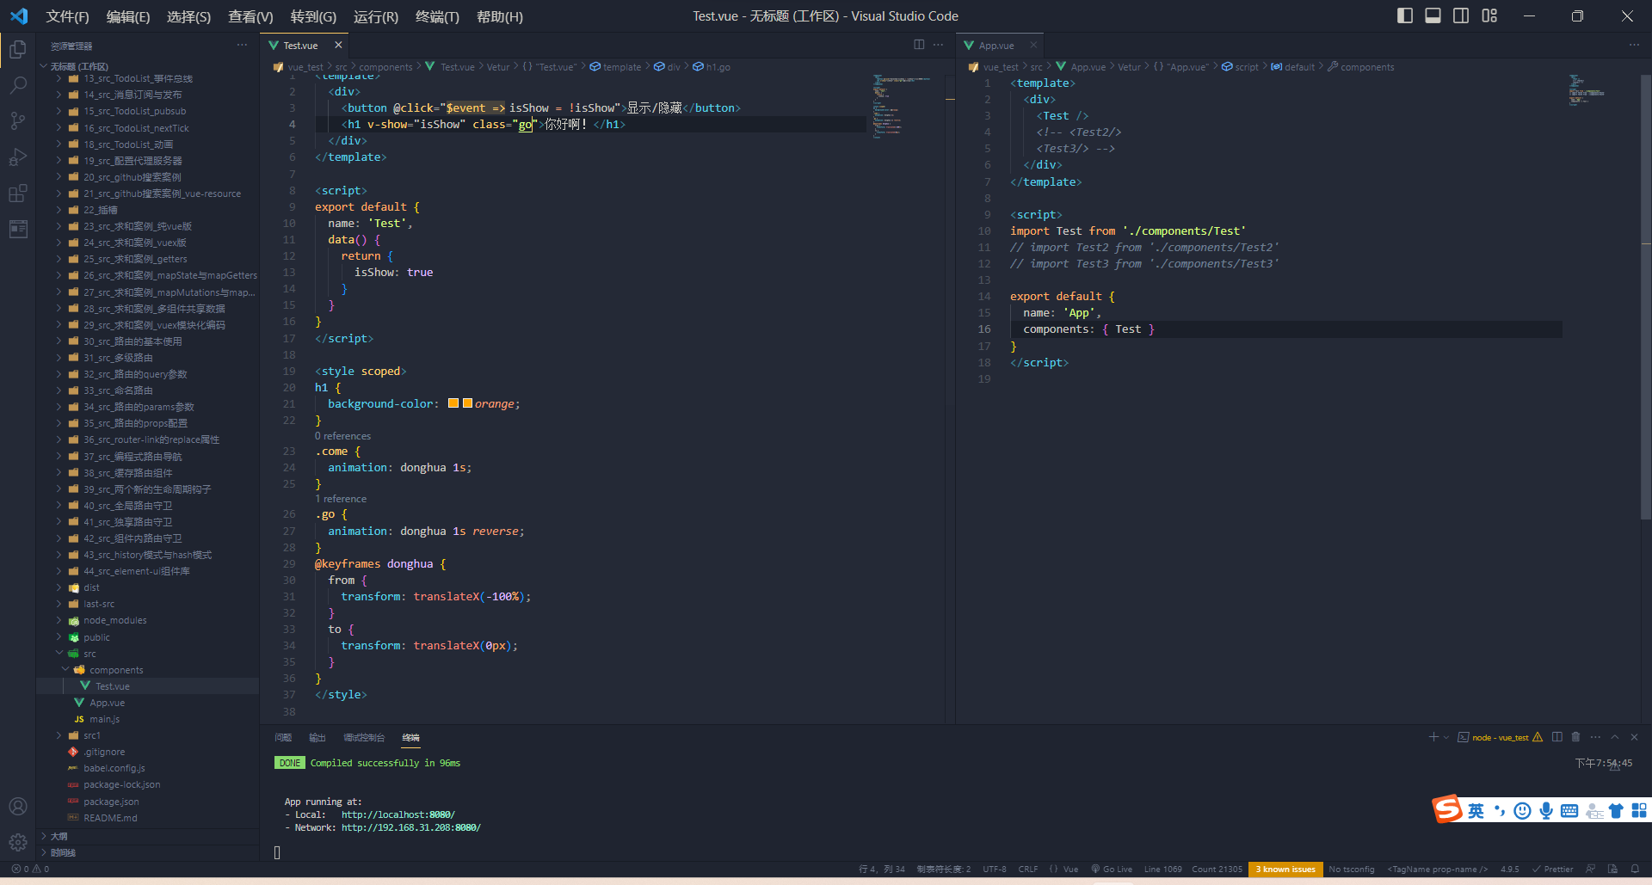The image size is (1652, 885).
Task: Split the terminal panel
Action: 1557,737
